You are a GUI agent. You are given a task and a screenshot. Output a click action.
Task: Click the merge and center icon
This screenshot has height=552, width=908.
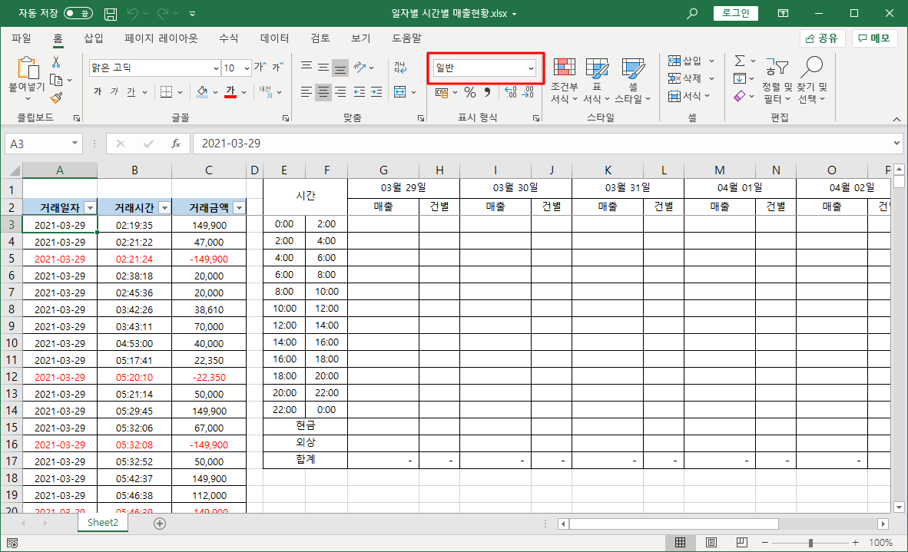coord(399,92)
